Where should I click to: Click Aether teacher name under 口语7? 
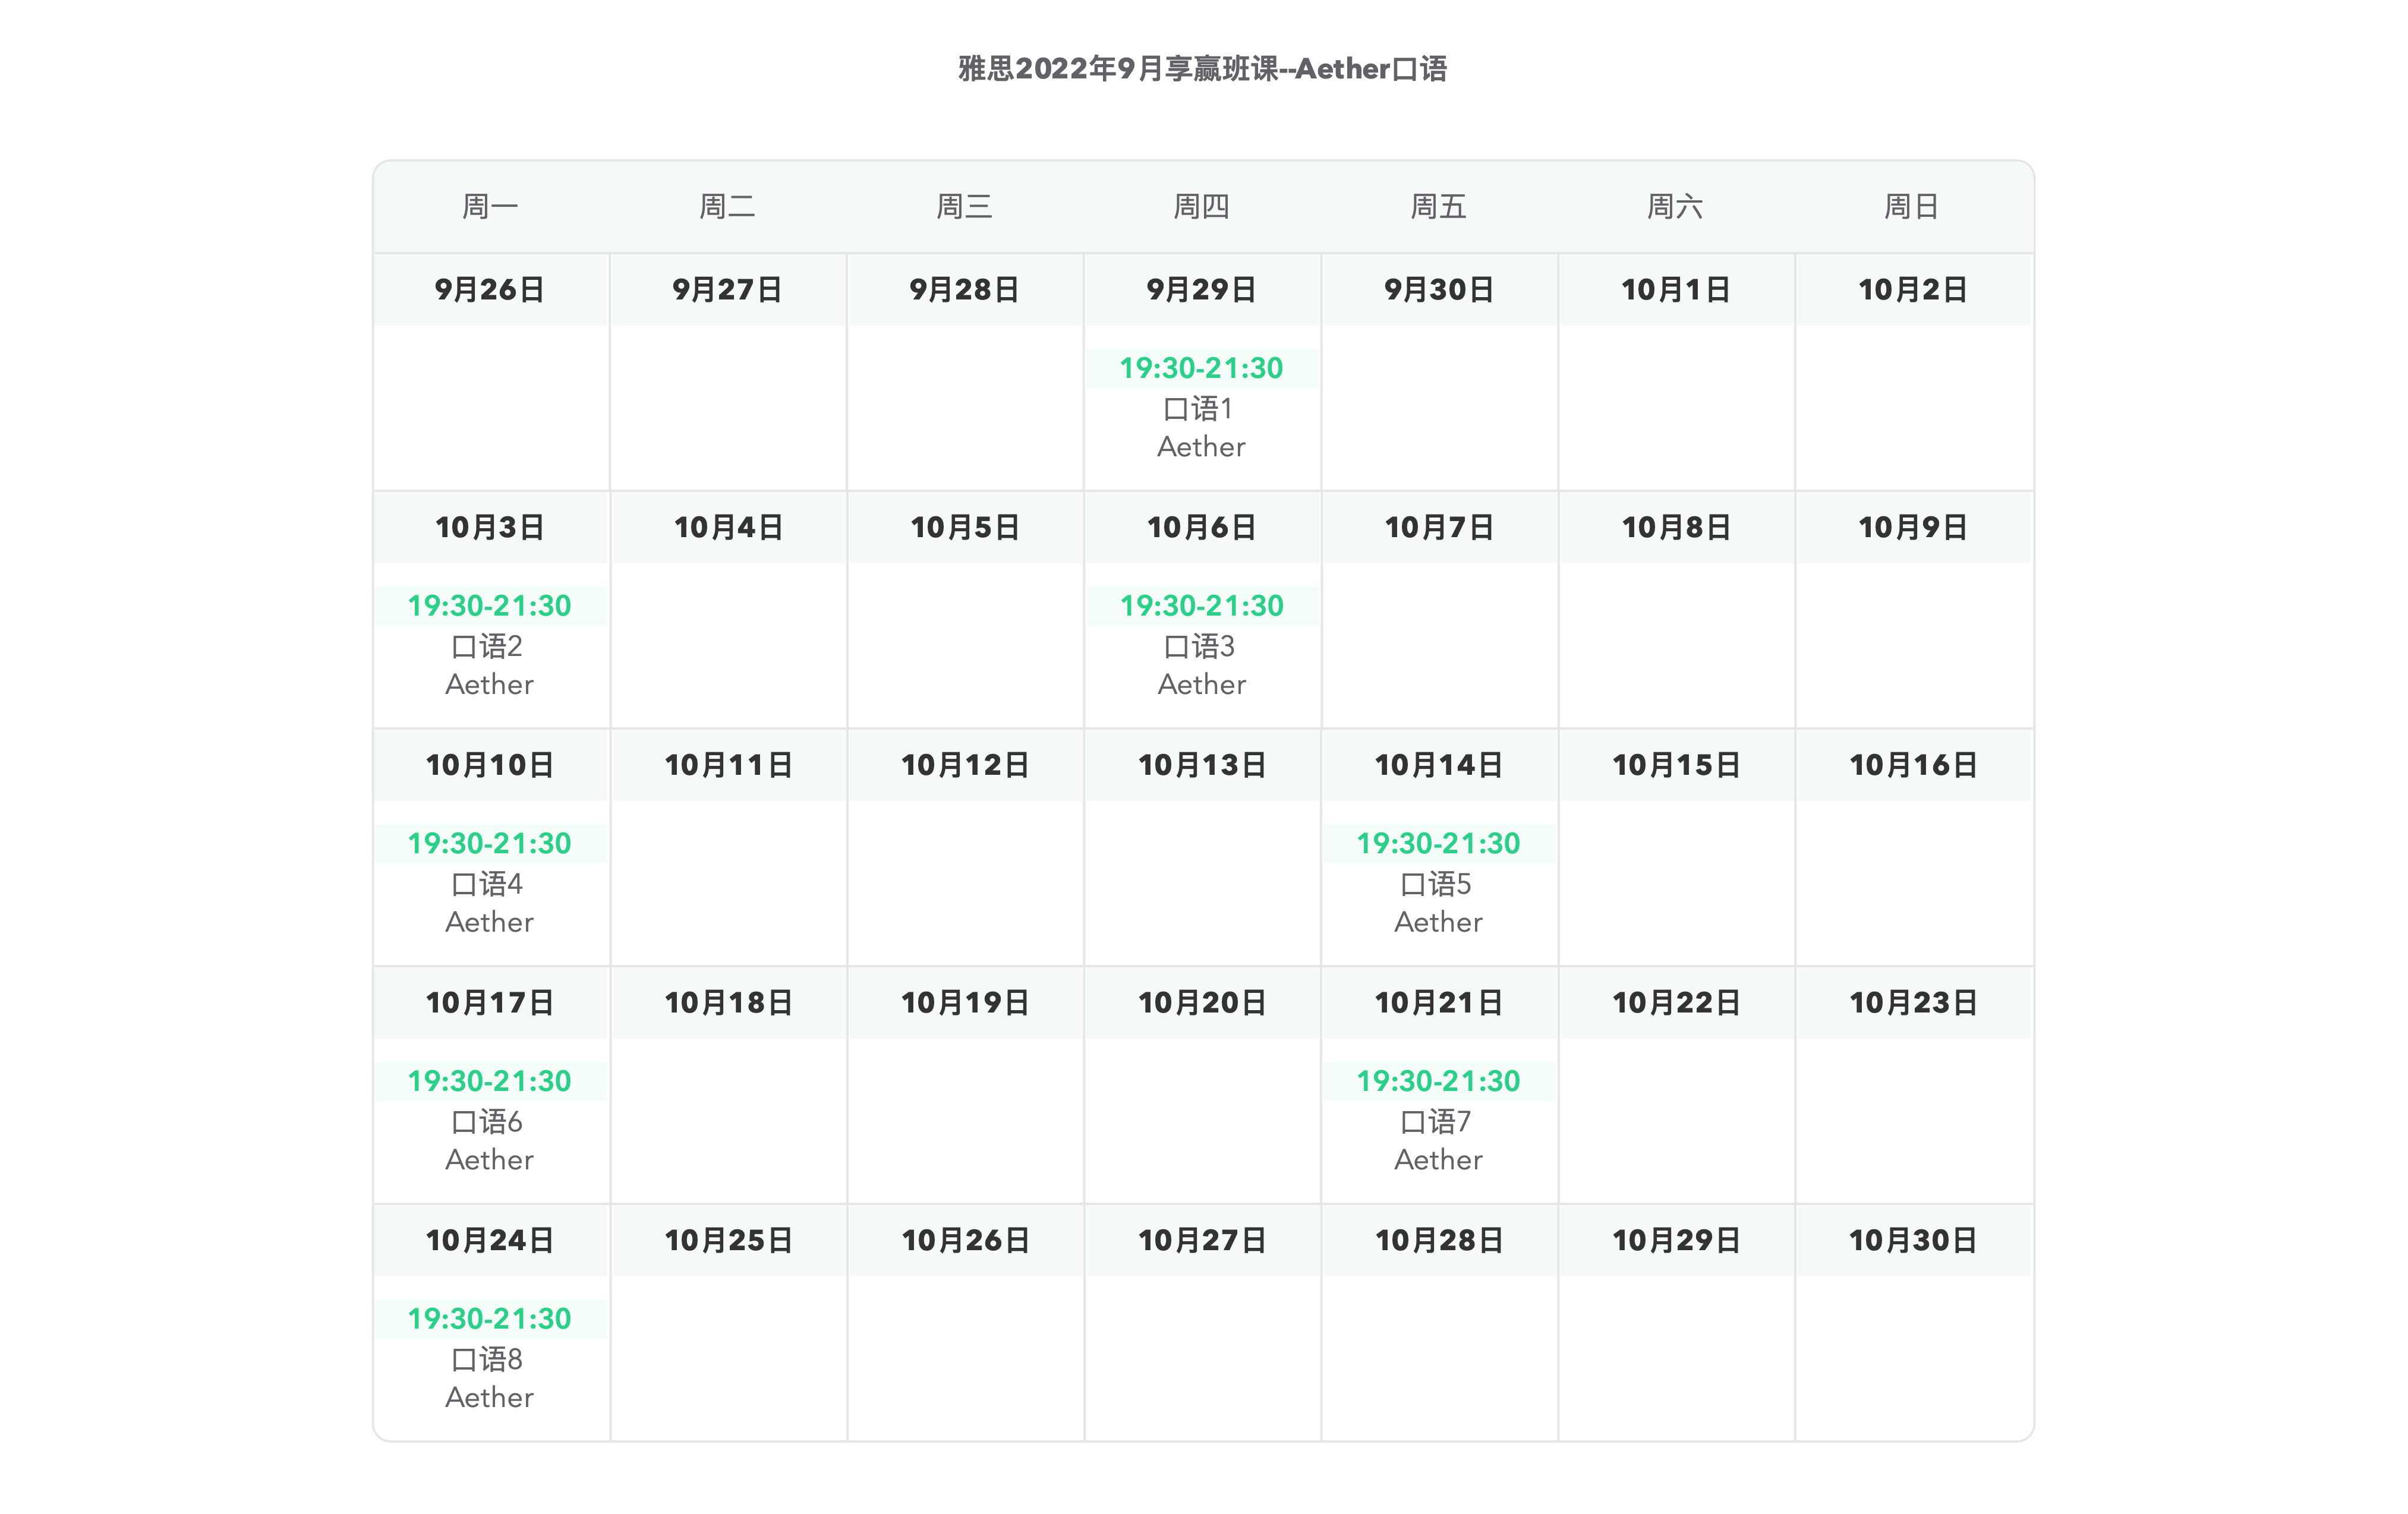click(x=1438, y=1160)
